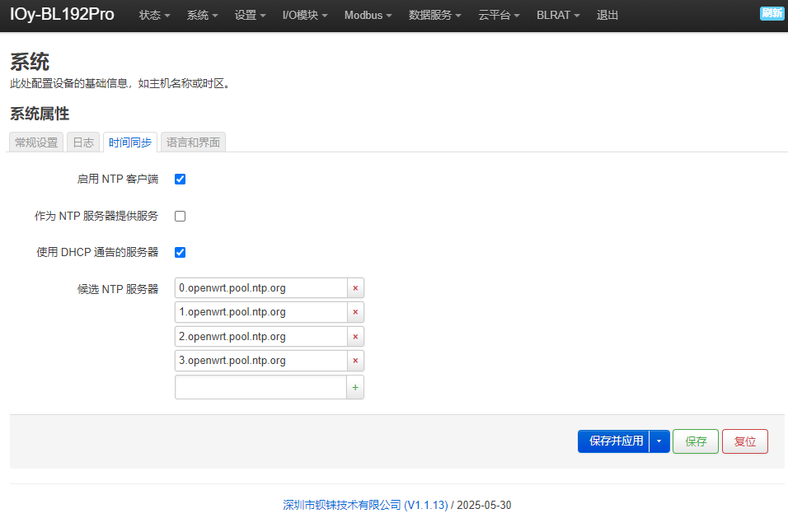Edit the 1.openwrt.pool.ntp.org server field
Screen dimensions: 788x518
260,312
